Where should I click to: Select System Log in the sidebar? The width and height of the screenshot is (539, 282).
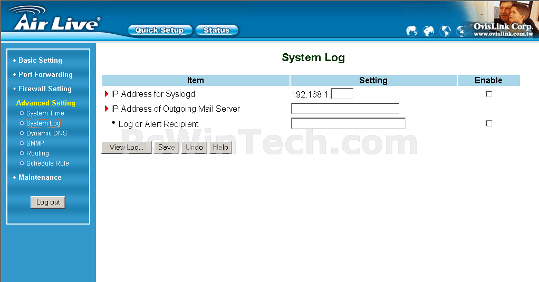tap(43, 123)
